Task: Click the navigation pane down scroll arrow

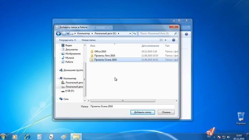Action: (85, 101)
